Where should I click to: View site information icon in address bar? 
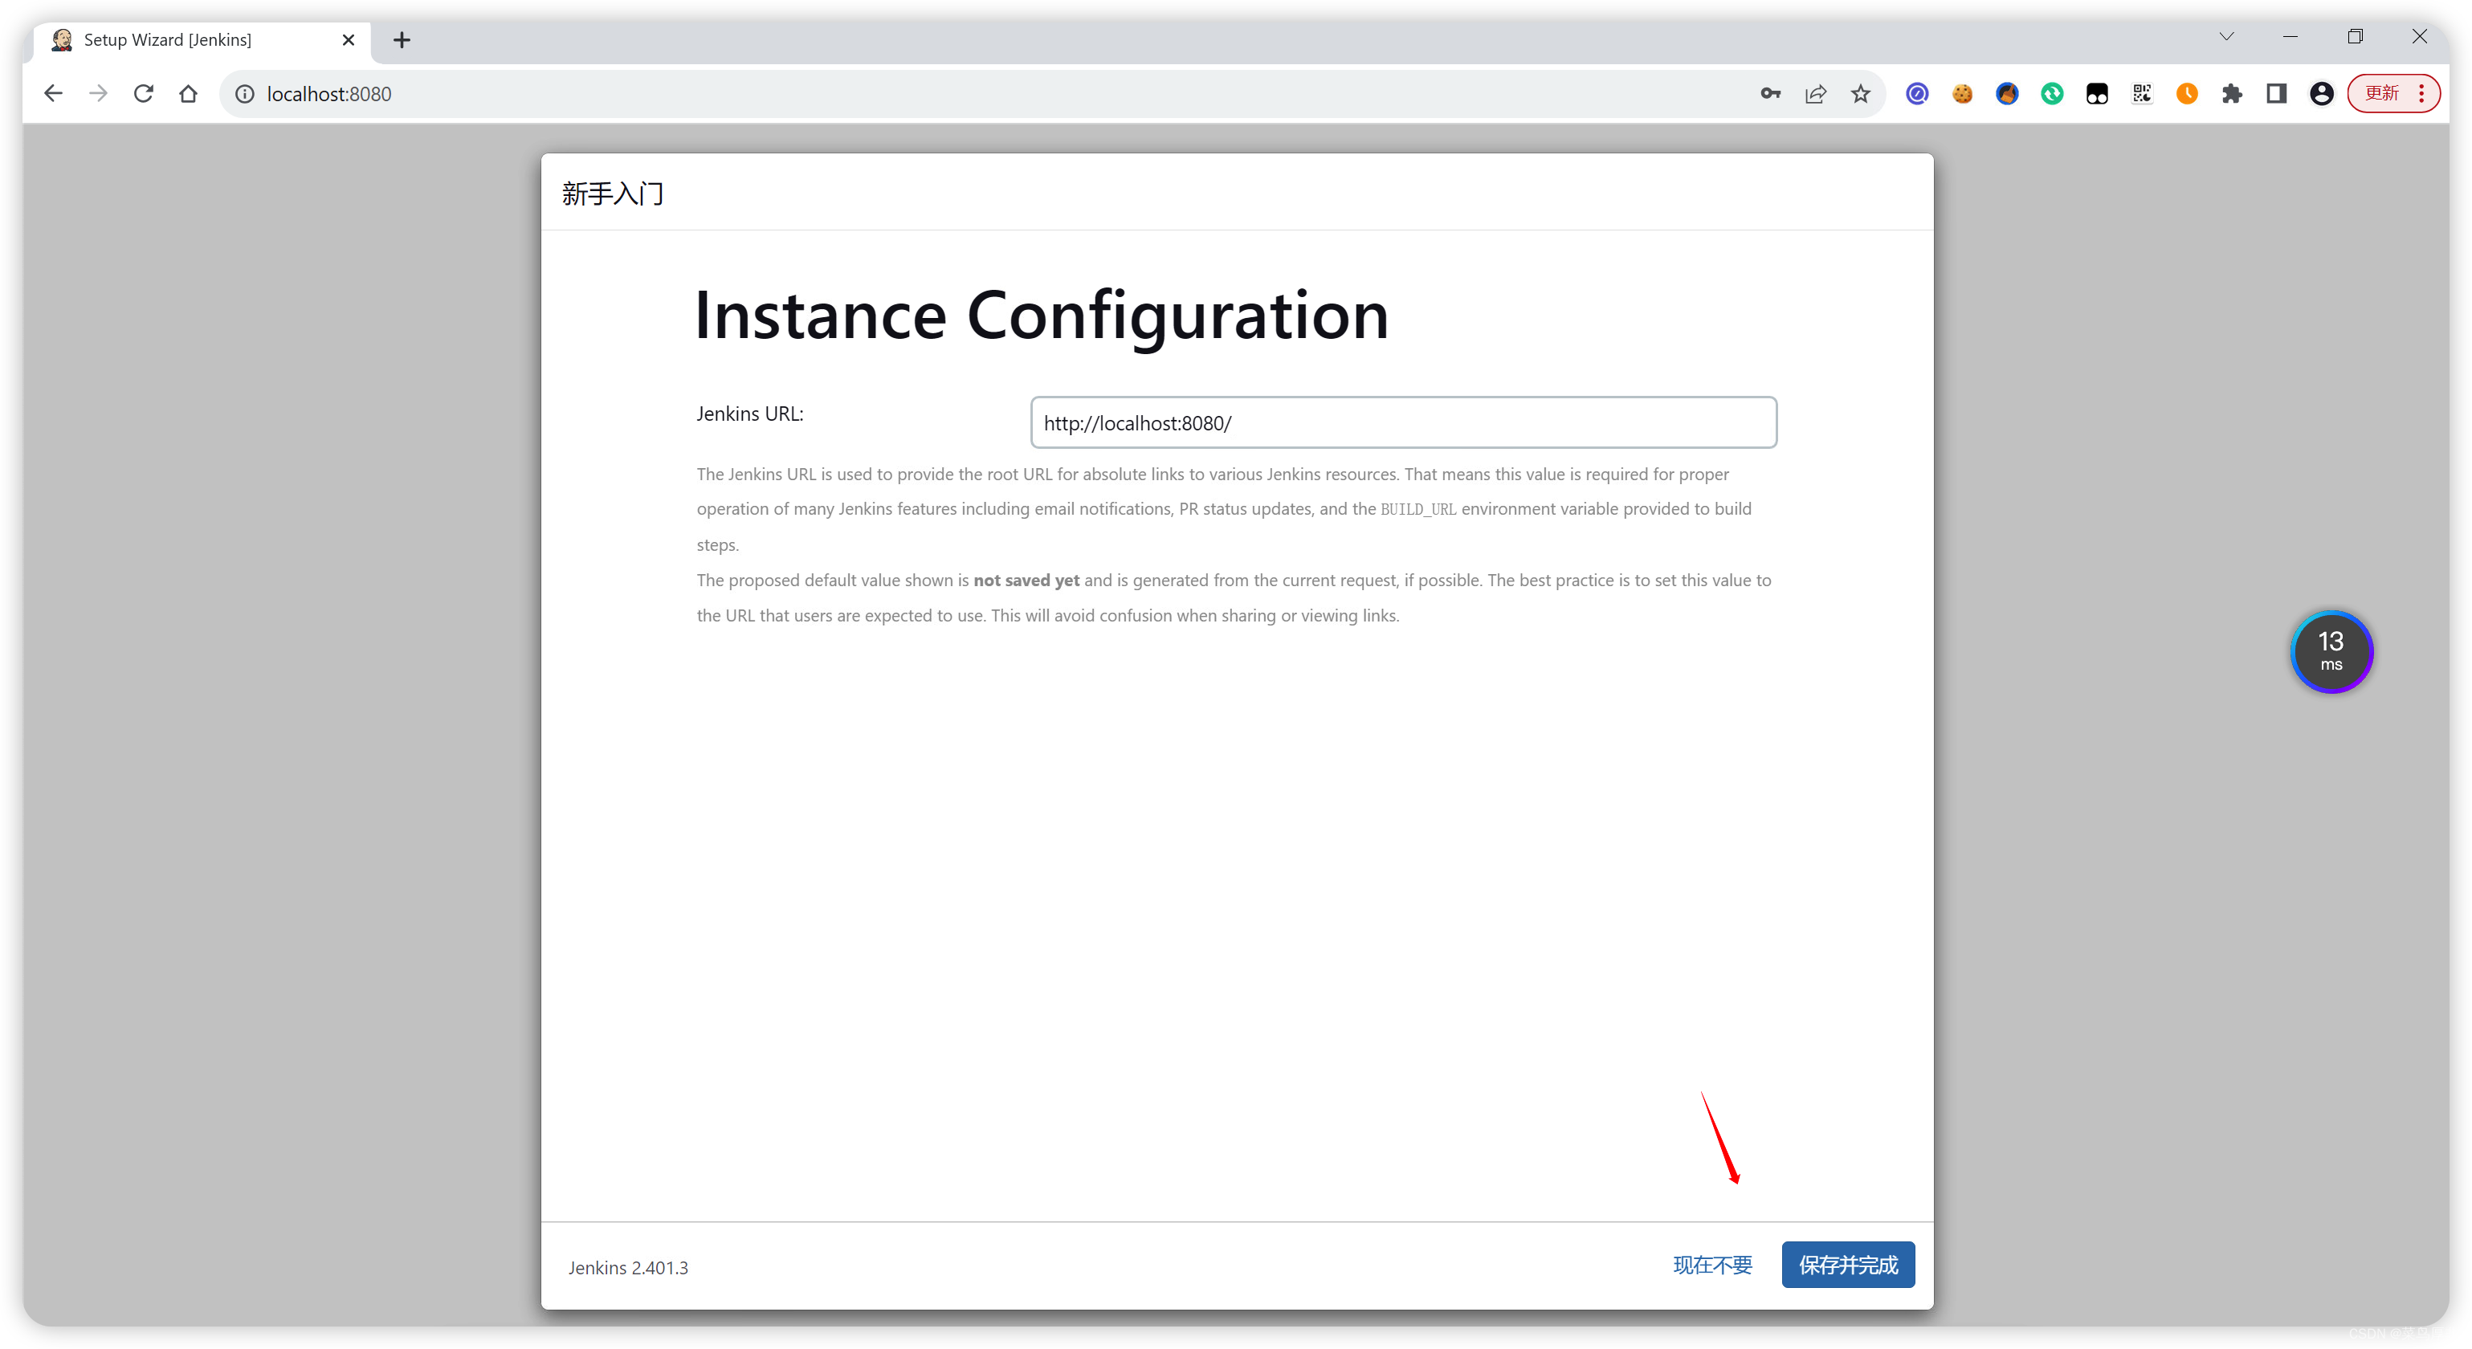245,93
